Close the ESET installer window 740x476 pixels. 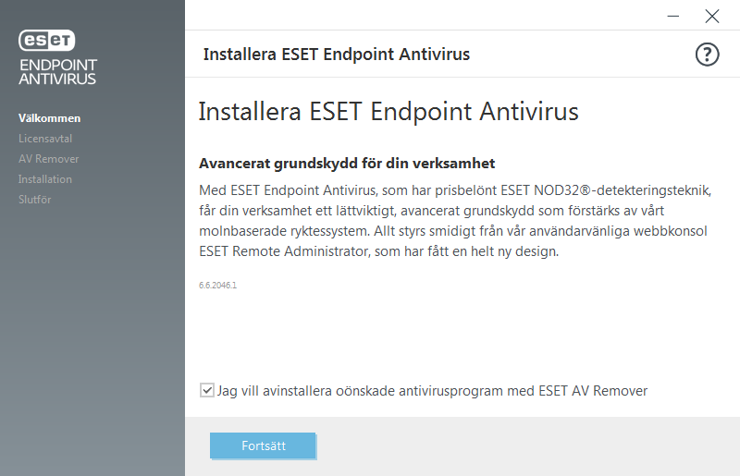(x=711, y=16)
